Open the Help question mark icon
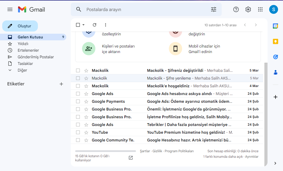 (x=236, y=9)
